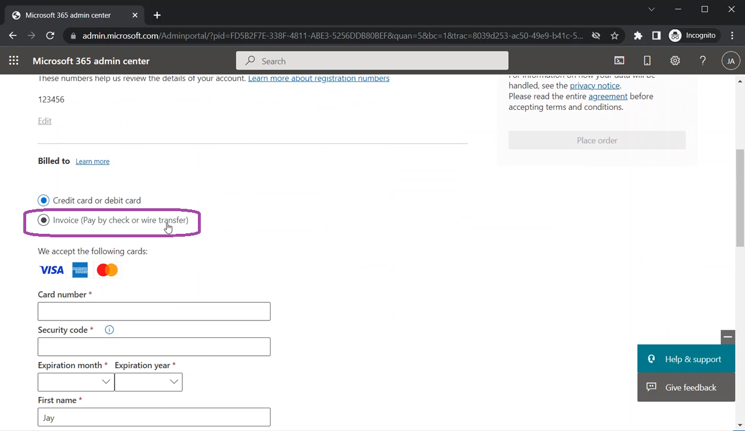Image resolution: width=745 pixels, height=431 pixels.
Task: Open the browser extensions puzzle icon
Action: 638,35
